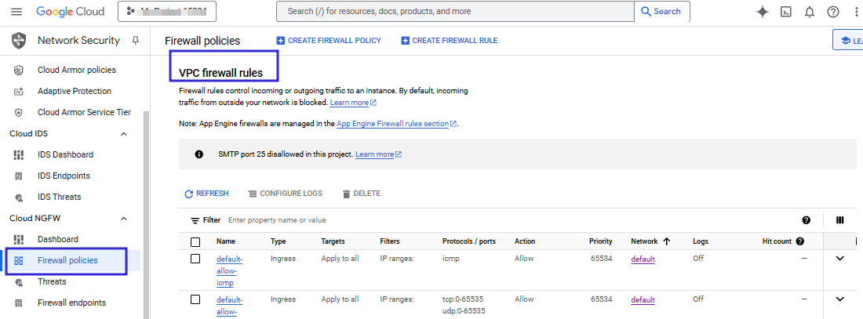Image resolution: width=863 pixels, height=319 pixels.
Task: Click CONFIGURE LOGS button
Action: (x=285, y=194)
